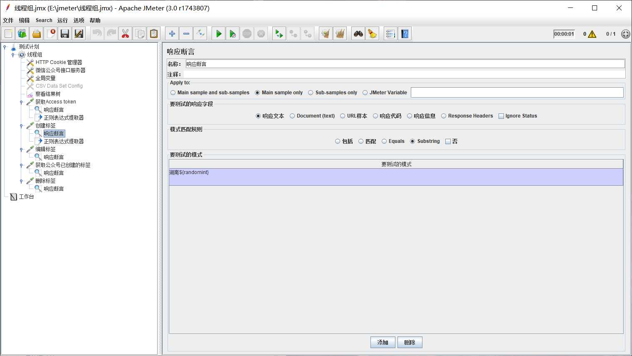Click the blue plus Expand All icon
632x356 pixels.
tap(172, 34)
